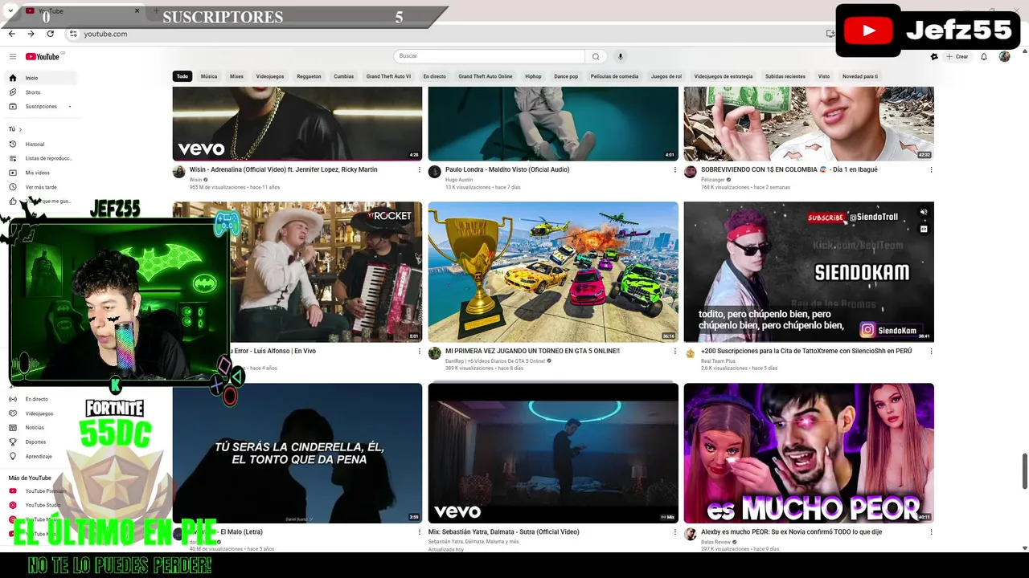Screen dimensions: 1029x578
Task: Open the YouTube hamburger guide menu
Action: pos(13,56)
